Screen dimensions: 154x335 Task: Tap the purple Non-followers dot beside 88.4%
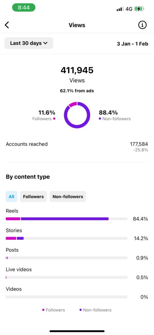click(x=100, y=118)
